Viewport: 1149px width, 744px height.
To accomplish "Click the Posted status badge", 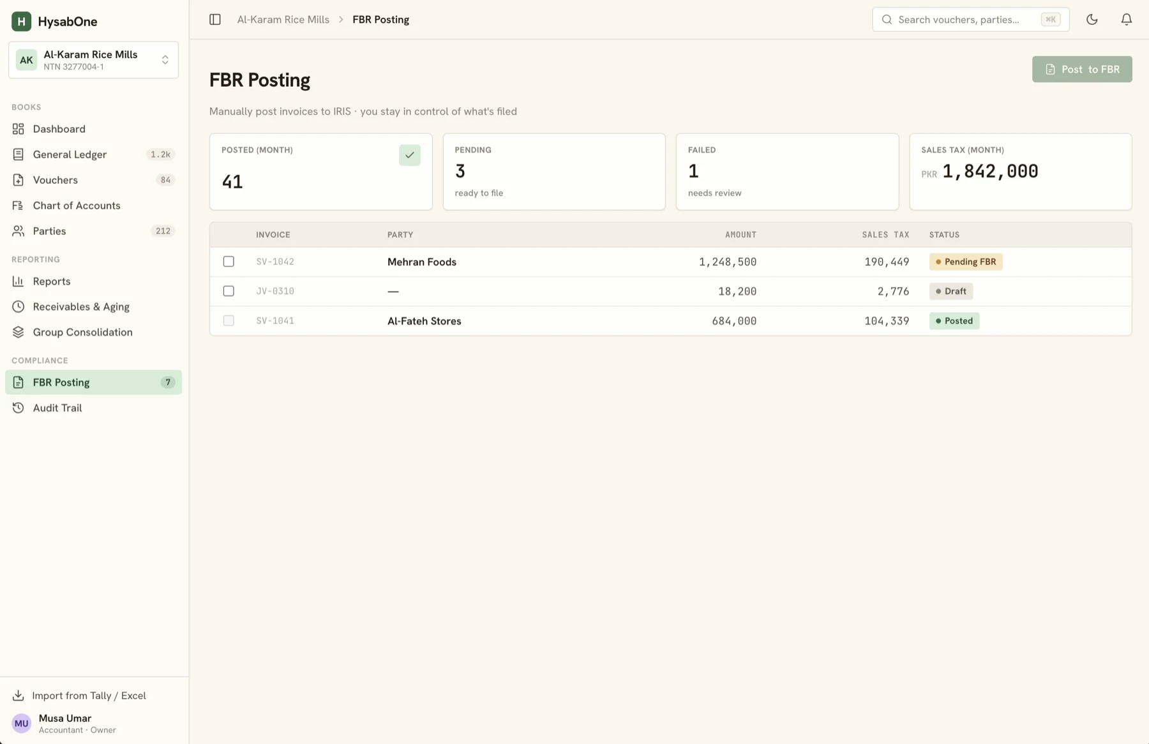I will (954, 321).
